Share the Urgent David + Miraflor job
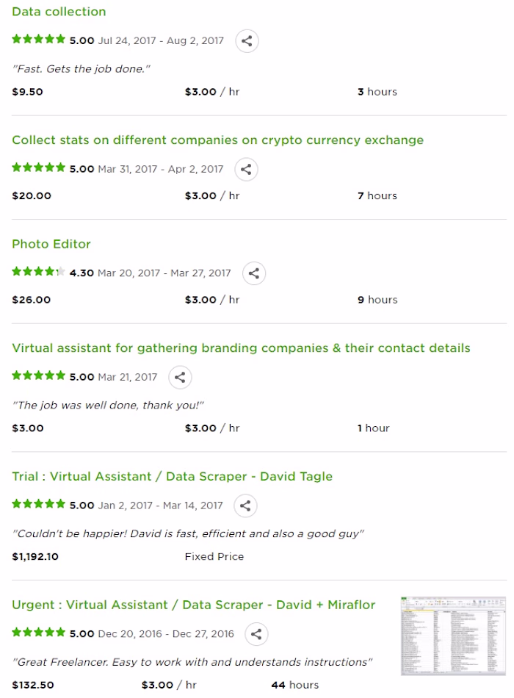Viewport: 514px width, 698px height. 256,634
